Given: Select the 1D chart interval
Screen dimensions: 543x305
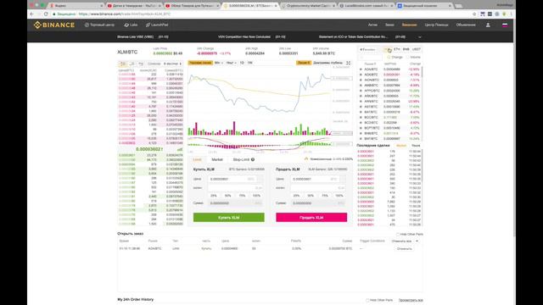Looking at the screenshot, I should (242, 63).
